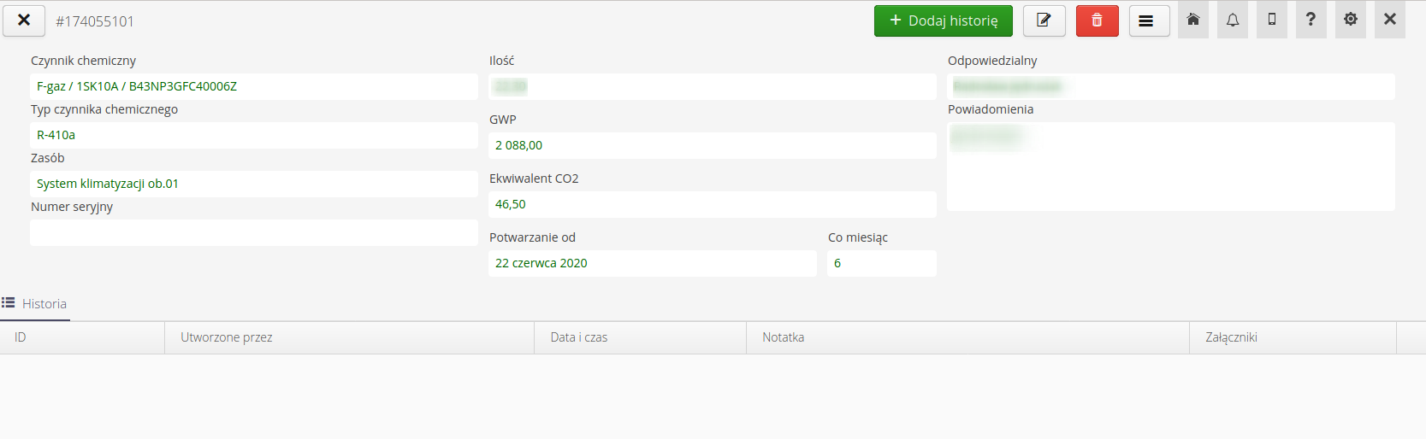Click the GWP value field
1426x439 pixels.
[x=712, y=145]
